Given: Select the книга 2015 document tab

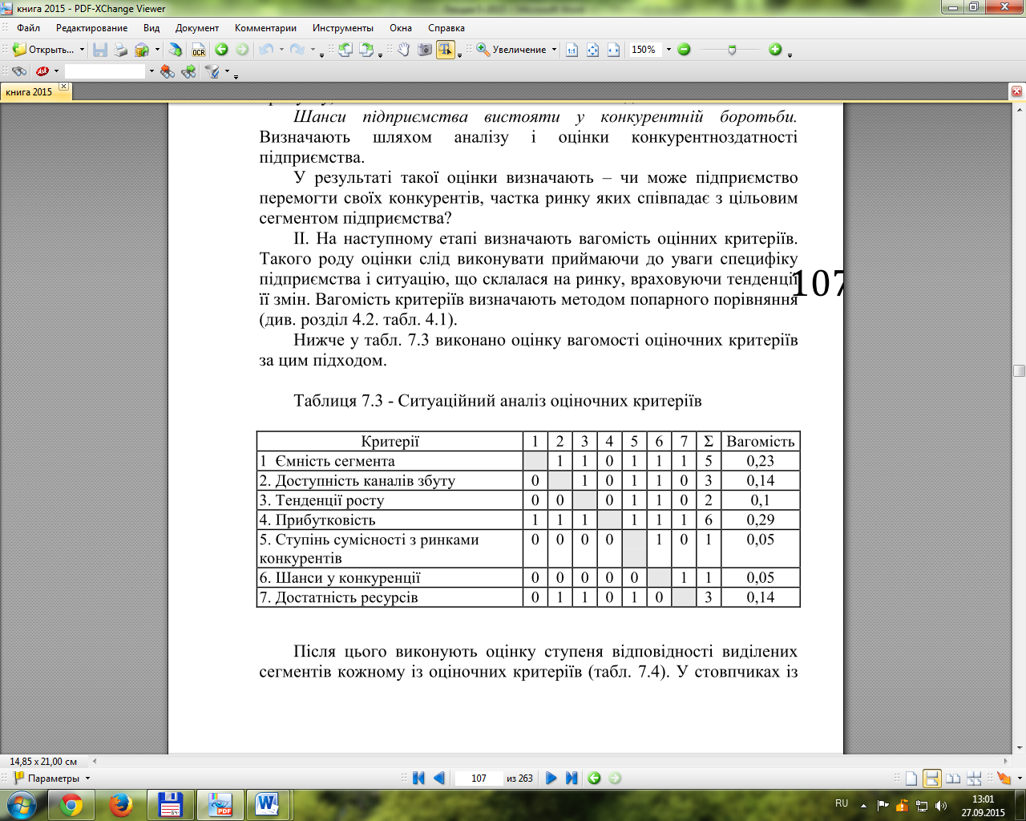Looking at the screenshot, I should pyautogui.click(x=29, y=92).
